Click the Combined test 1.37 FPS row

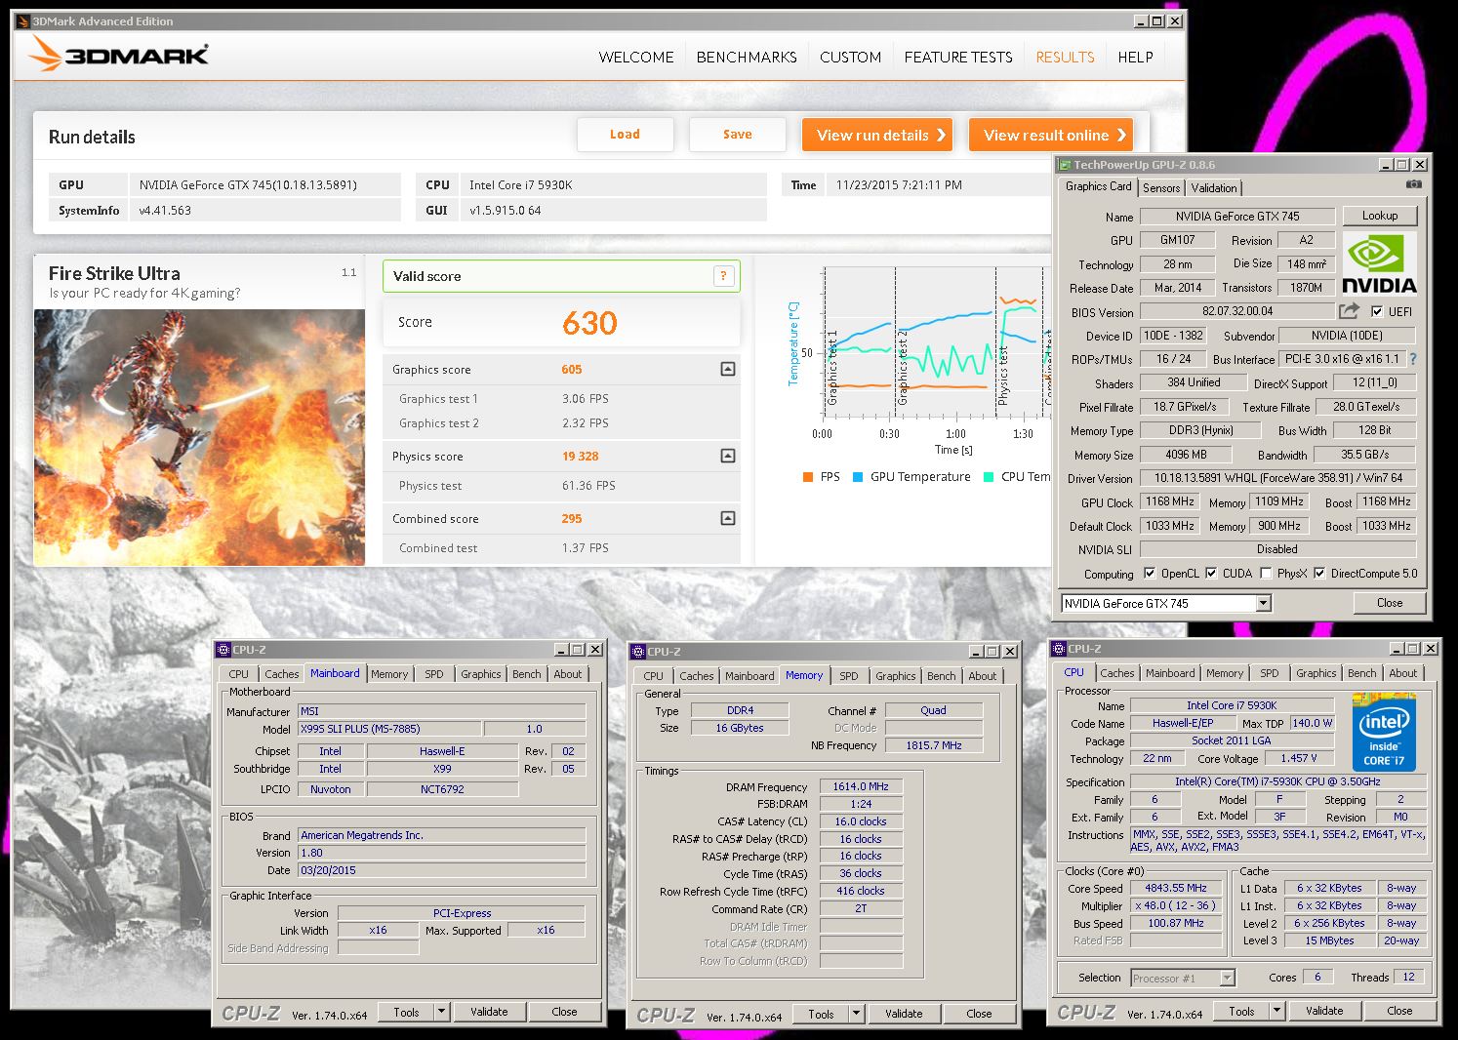tap(561, 548)
